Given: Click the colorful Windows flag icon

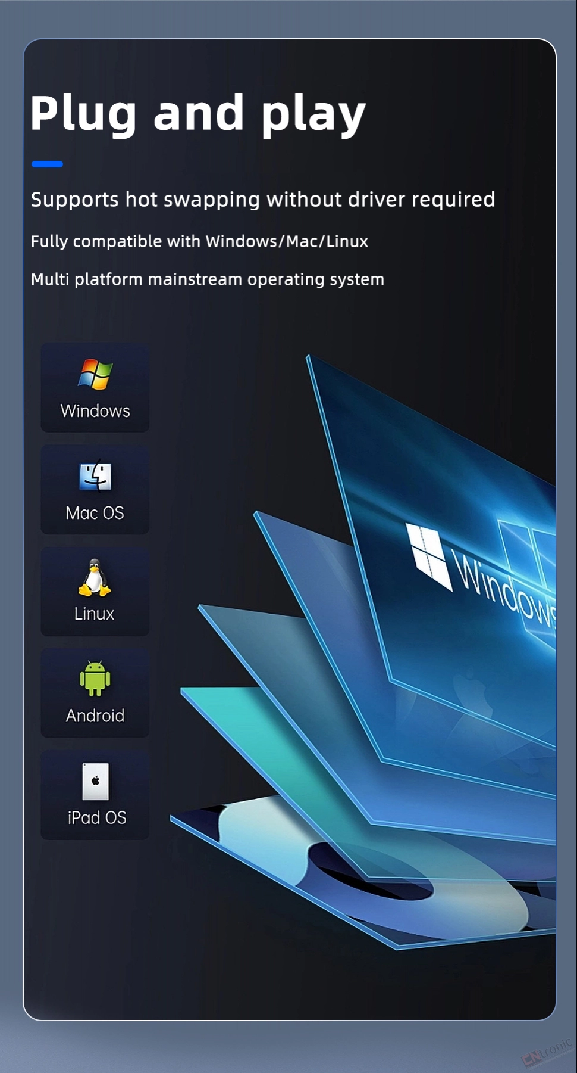Looking at the screenshot, I should 95,374.
